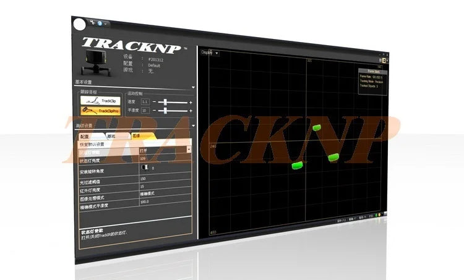
Task: Decrease 平滑度 with its minus button
Action: coord(154,111)
